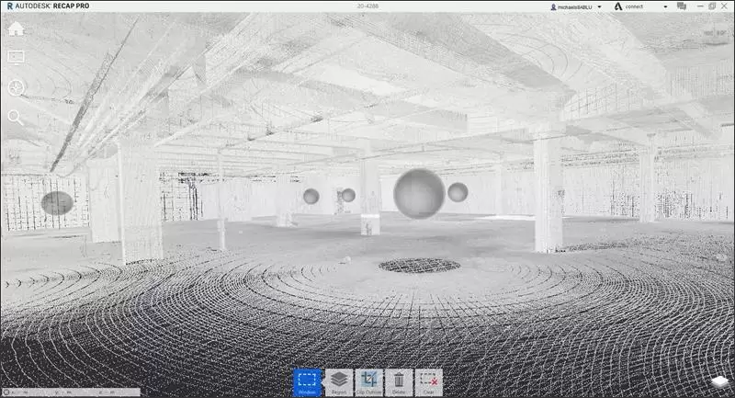Click the Autodesk connect logo
The image size is (735, 398).
pyautogui.click(x=616, y=6)
